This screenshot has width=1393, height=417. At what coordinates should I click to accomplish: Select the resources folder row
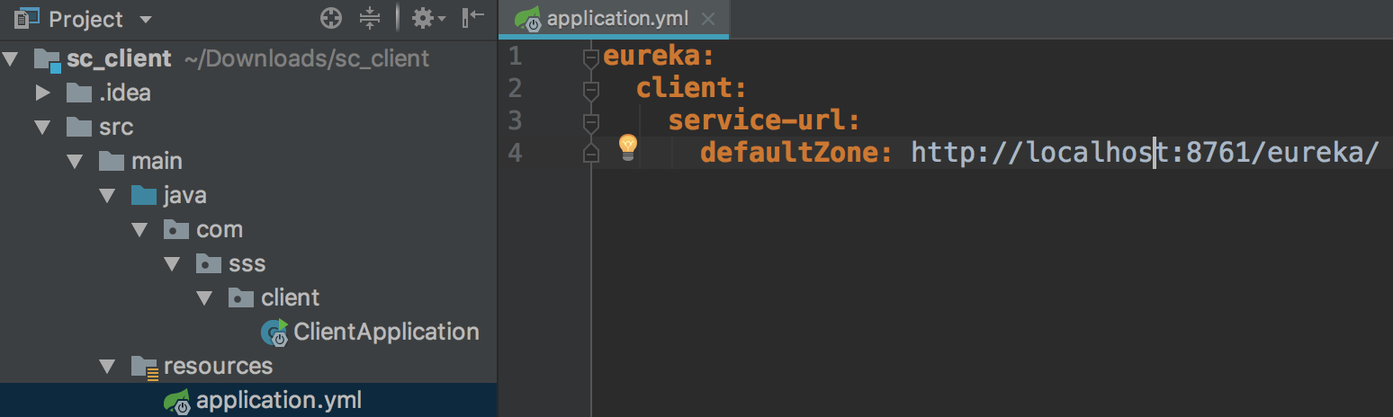click(x=248, y=366)
